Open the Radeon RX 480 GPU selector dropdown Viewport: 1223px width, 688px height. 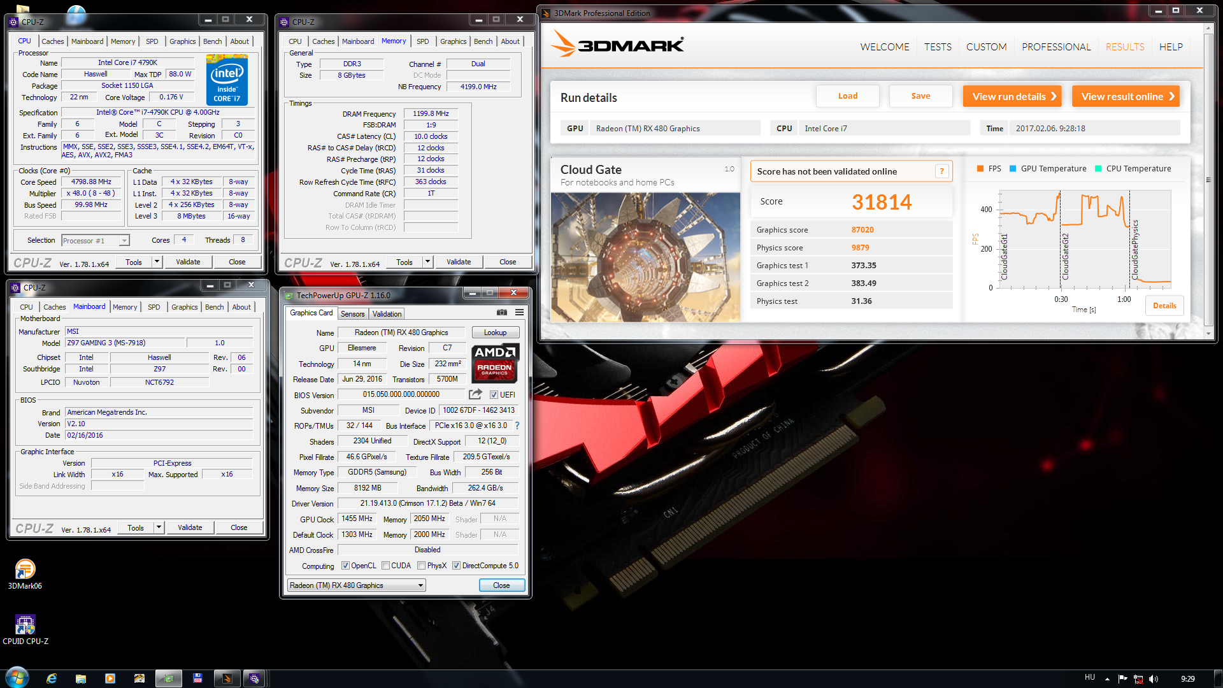click(356, 585)
